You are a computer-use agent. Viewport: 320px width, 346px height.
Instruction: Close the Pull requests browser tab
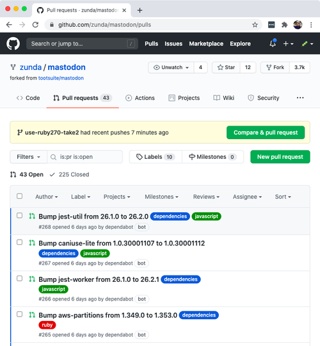pos(124,10)
